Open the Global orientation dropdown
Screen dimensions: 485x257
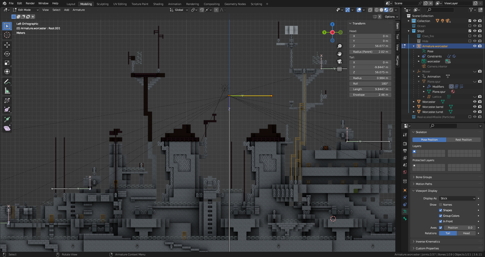(x=179, y=10)
